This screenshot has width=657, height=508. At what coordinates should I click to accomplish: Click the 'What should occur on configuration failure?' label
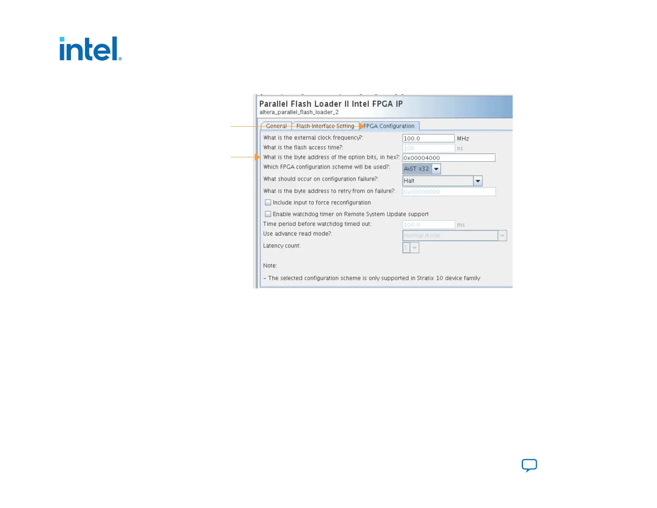[321, 179]
